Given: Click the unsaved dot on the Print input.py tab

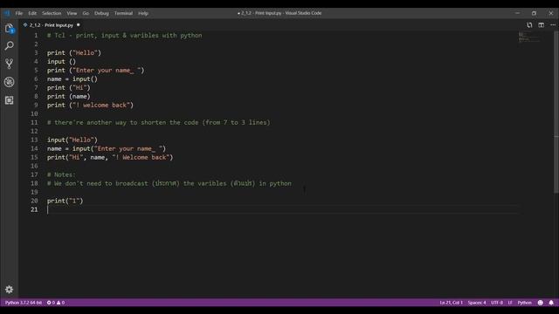Looking at the screenshot, I should coord(78,25).
